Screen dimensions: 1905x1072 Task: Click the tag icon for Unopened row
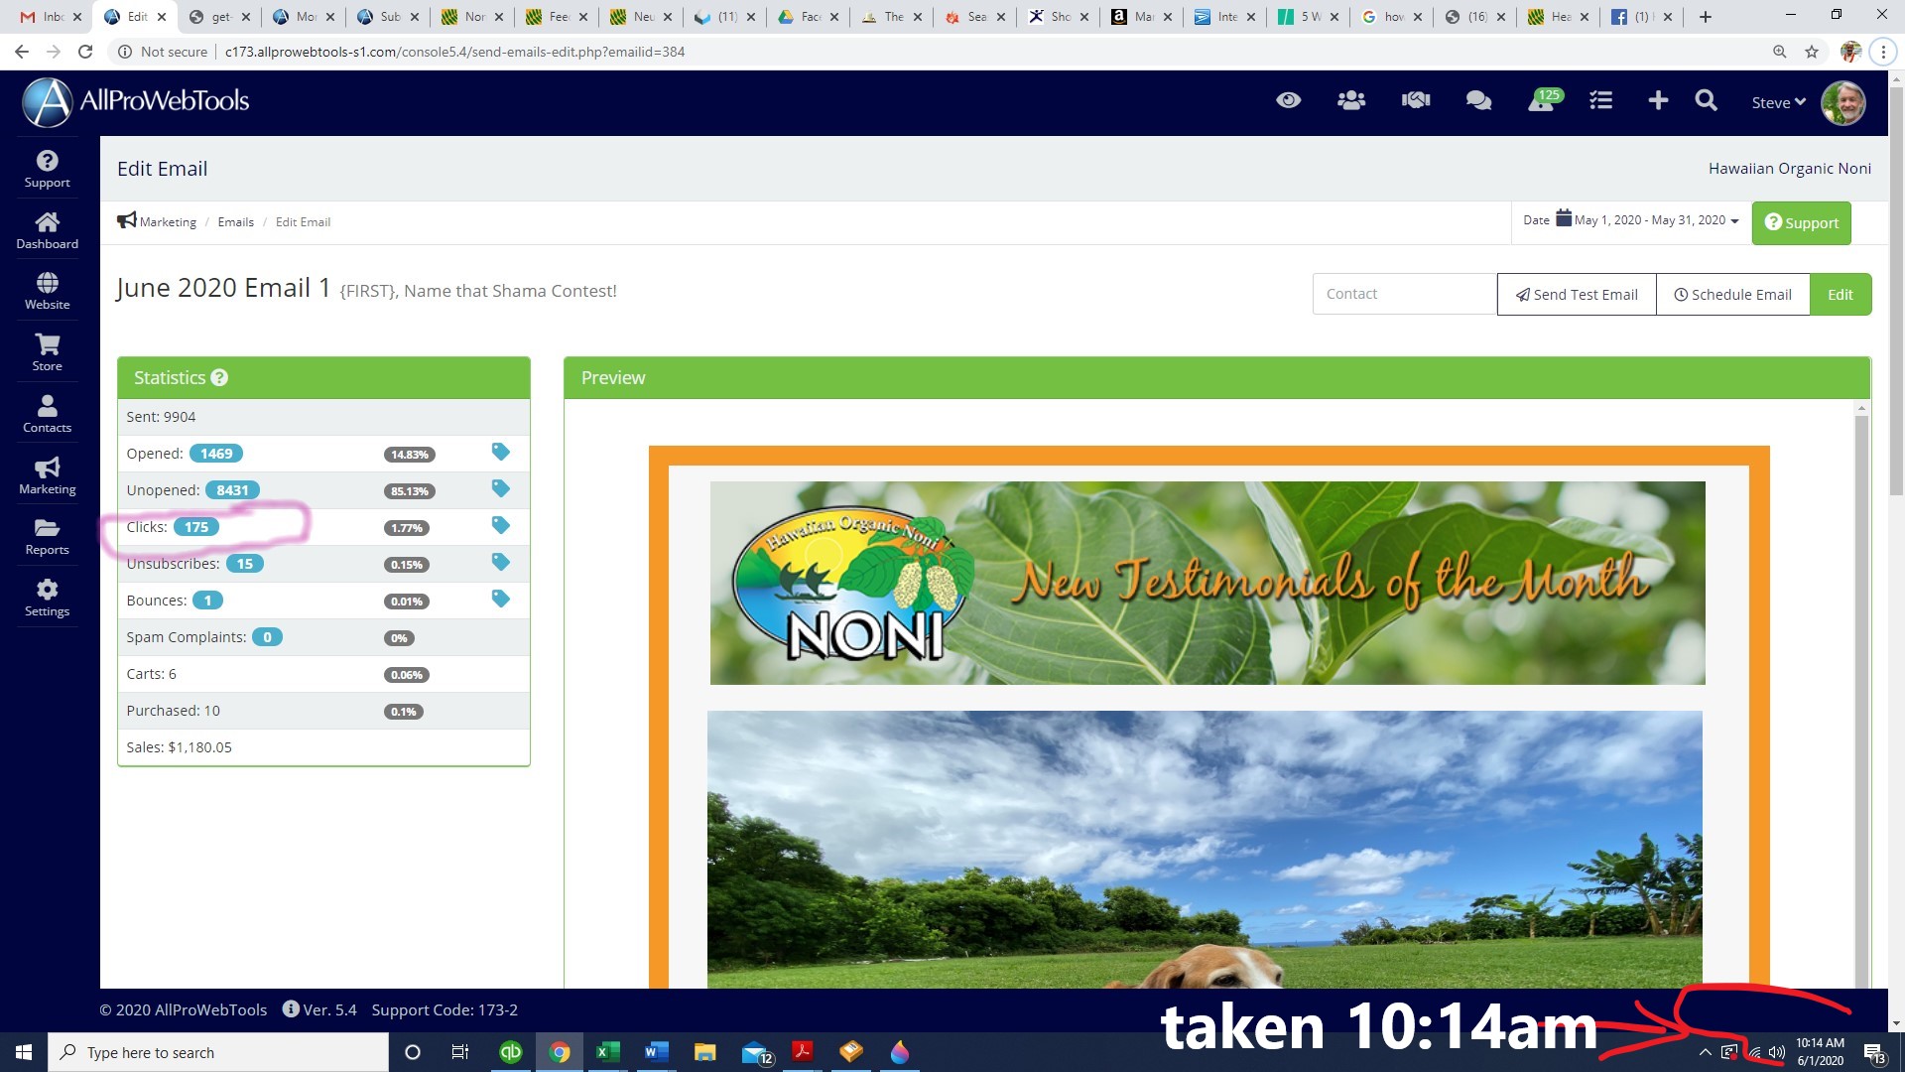coord(500,489)
